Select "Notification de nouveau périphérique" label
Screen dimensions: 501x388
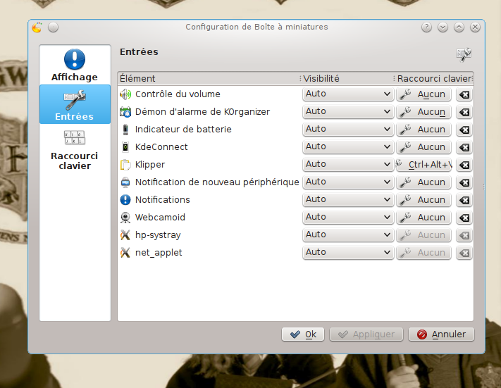(x=217, y=182)
